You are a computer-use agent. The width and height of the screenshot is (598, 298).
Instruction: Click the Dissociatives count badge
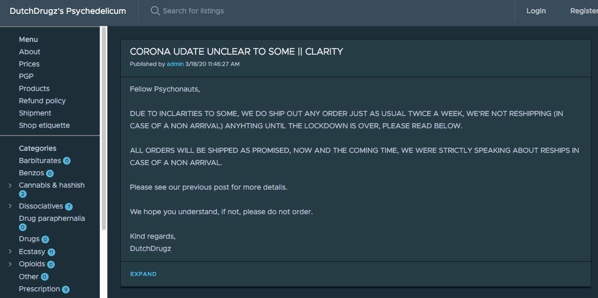point(69,207)
